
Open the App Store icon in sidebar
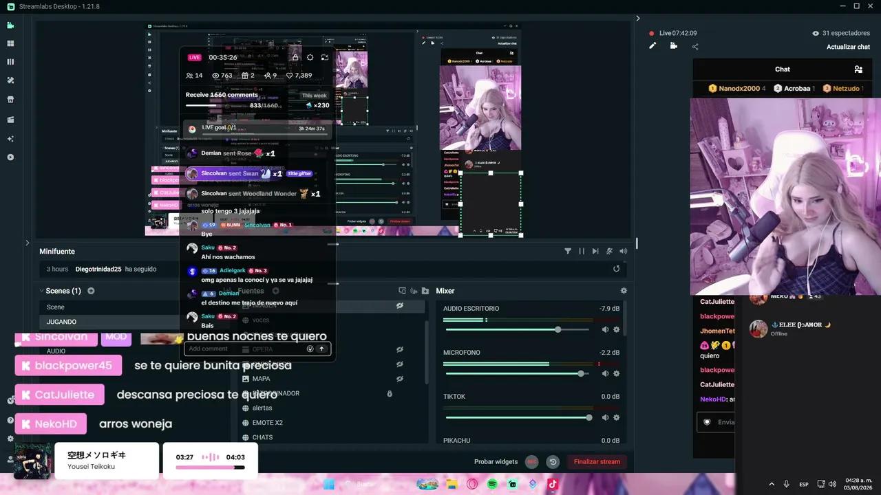click(x=10, y=99)
